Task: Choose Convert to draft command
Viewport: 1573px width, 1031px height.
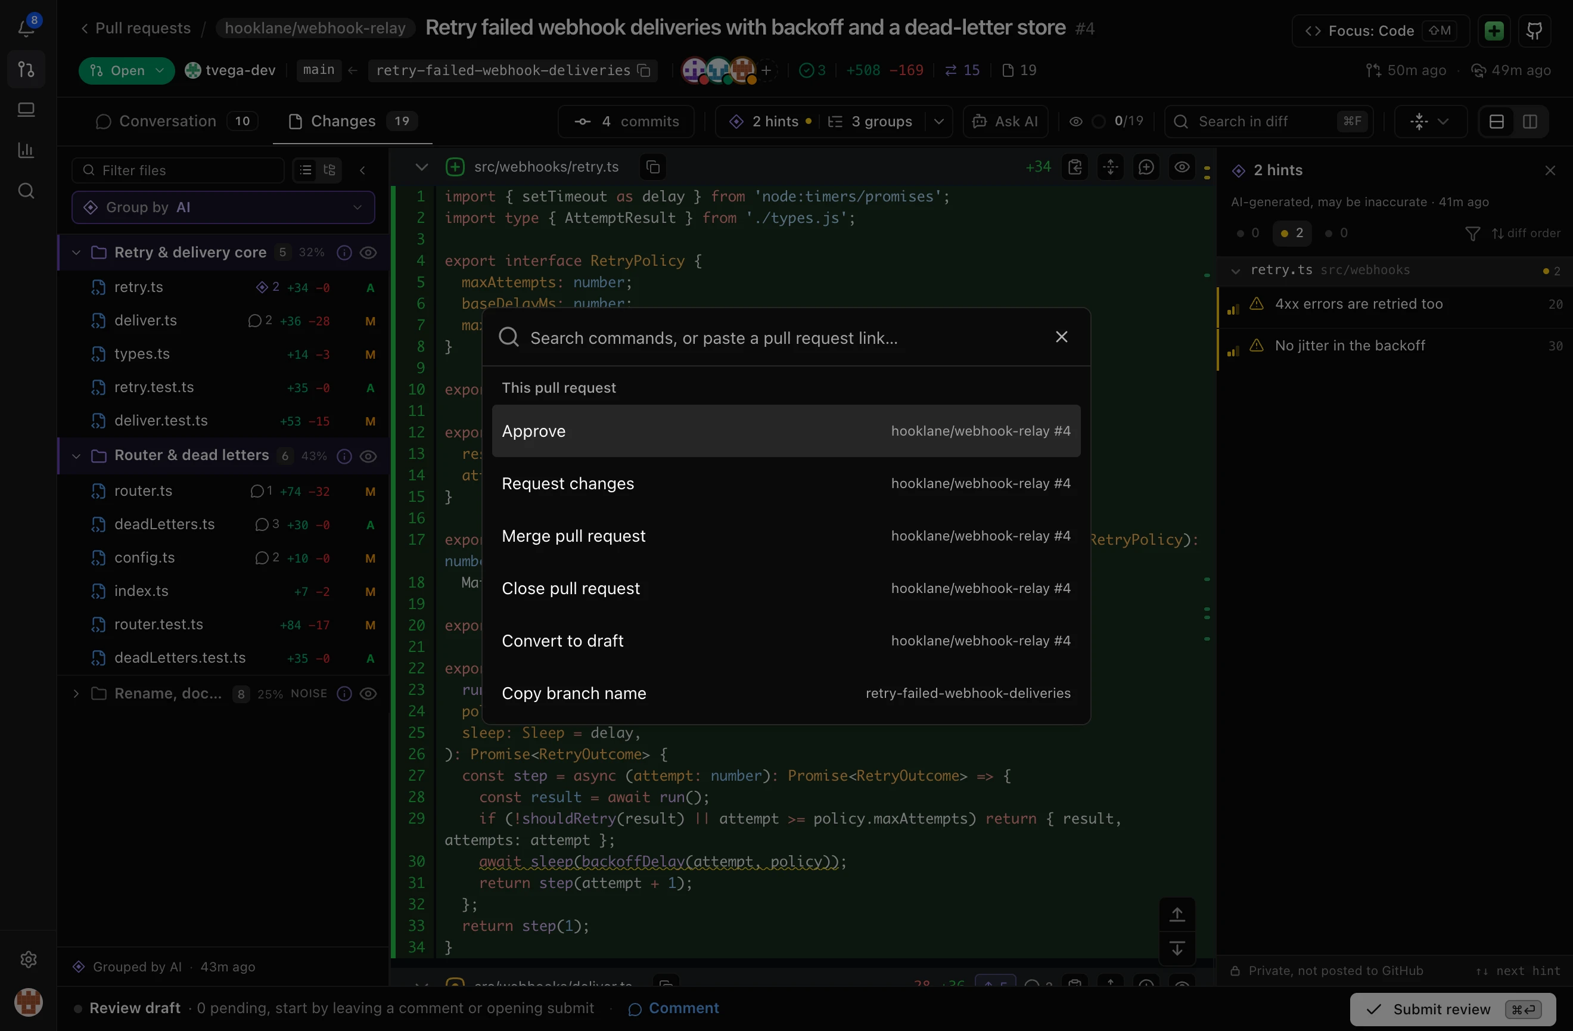Action: pos(786,641)
